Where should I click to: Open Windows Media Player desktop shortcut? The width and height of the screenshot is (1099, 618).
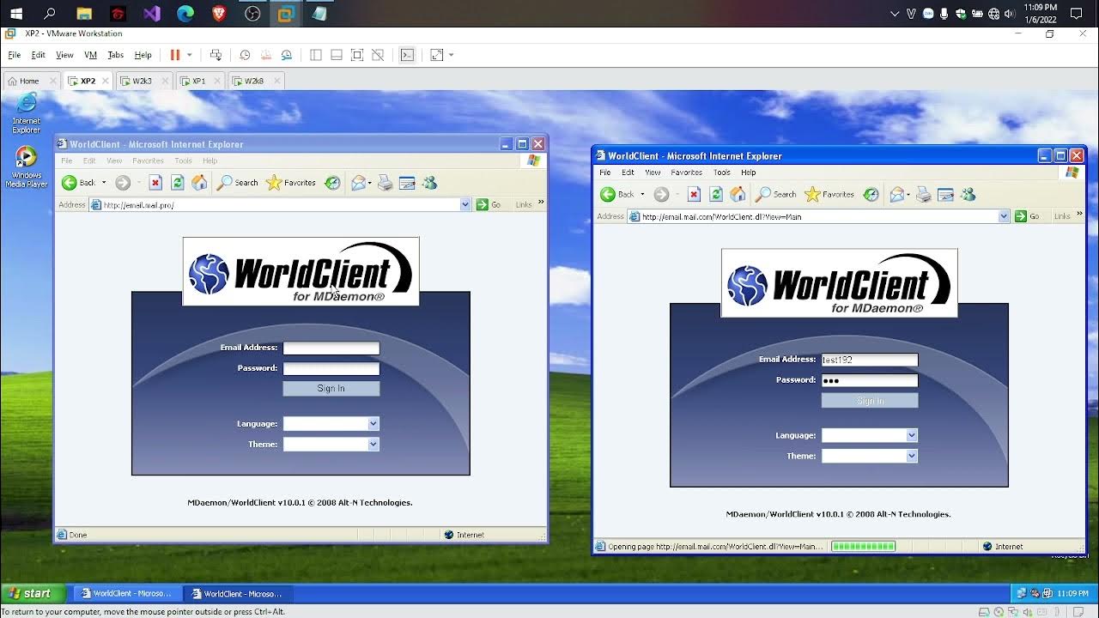coord(27,167)
